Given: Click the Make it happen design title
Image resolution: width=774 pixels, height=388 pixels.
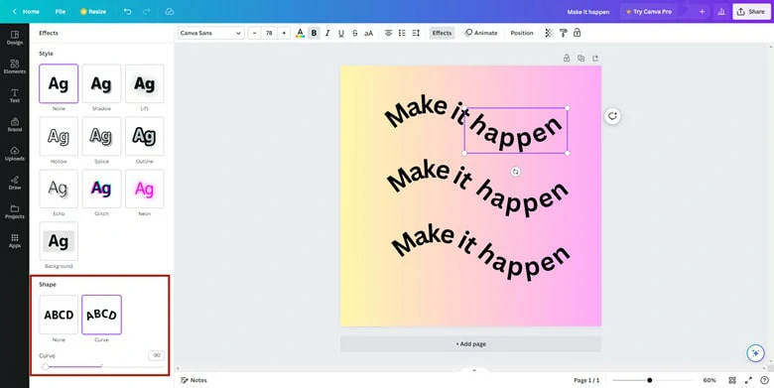Looking at the screenshot, I should 588,11.
